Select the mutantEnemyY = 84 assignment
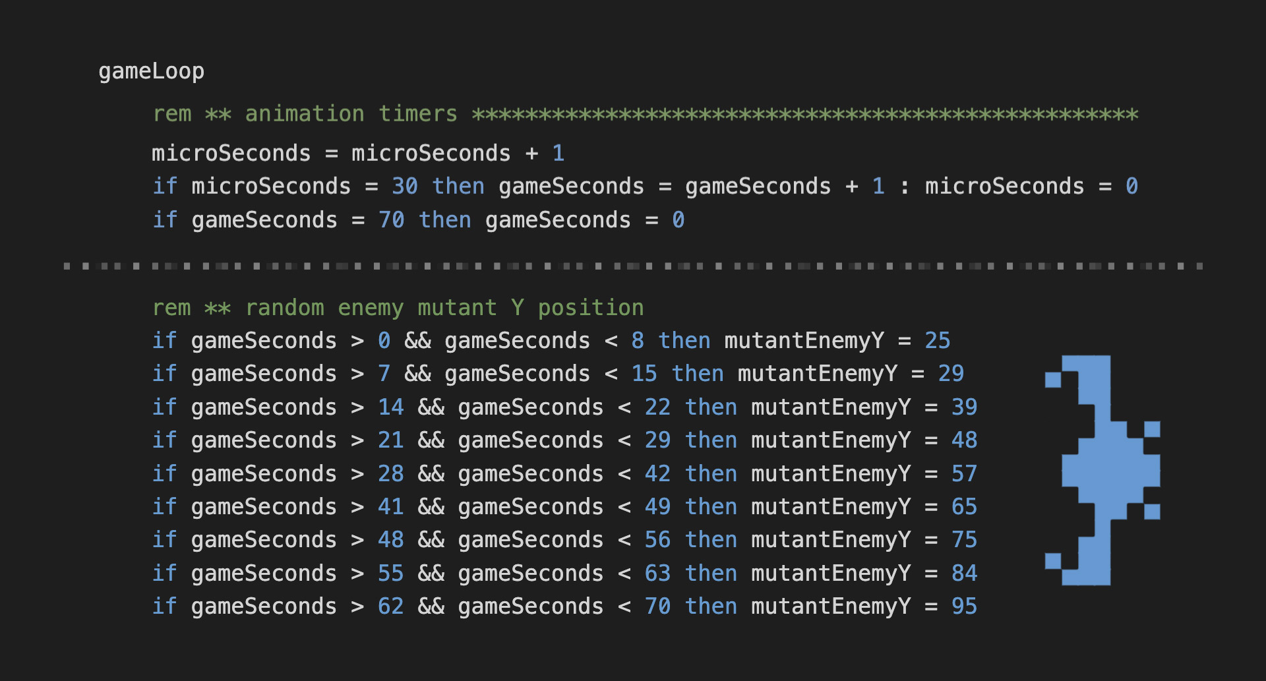Viewport: 1266px width, 681px height. click(x=864, y=573)
